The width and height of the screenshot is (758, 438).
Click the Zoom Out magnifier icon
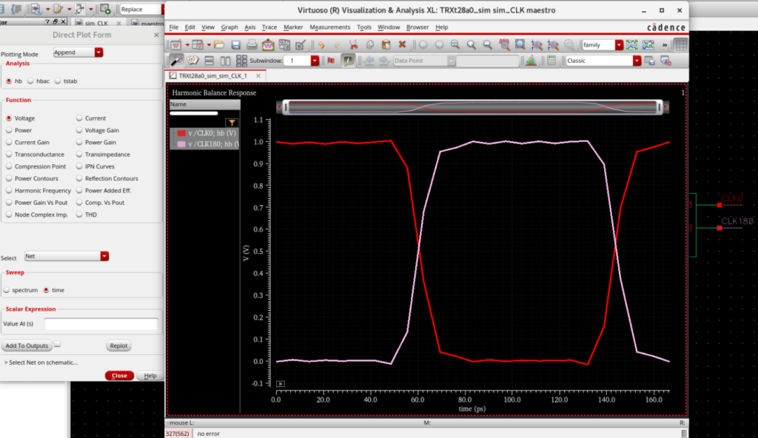[488, 45]
